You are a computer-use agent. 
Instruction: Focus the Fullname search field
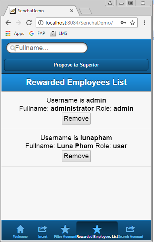coord(47,48)
